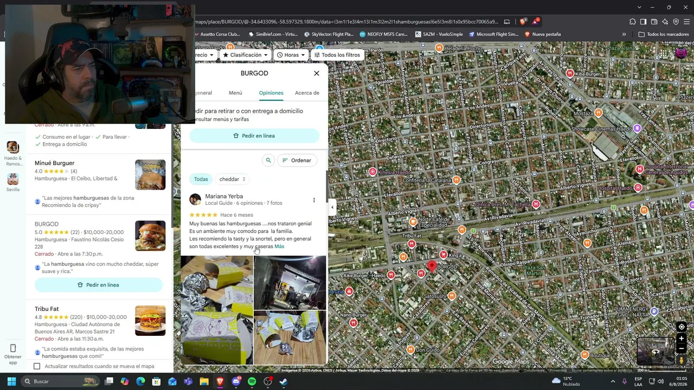Expand review text with the Más link
This screenshot has width=694, height=390.
click(279, 246)
